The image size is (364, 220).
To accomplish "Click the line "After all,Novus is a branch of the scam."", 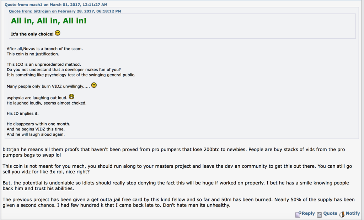I will (44, 49).
